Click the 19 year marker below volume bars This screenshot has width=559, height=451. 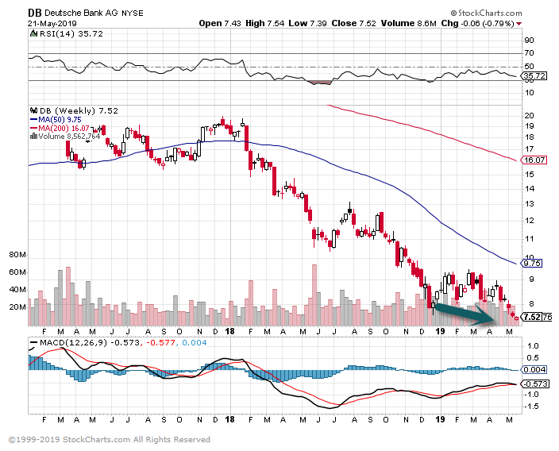point(440,331)
